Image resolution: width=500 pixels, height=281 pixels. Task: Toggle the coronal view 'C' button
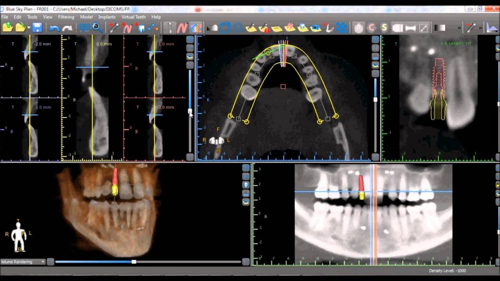(x=372, y=28)
